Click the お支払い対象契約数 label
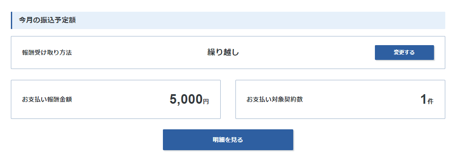This screenshot has width=457, height=161. click(x=275, y=99)
